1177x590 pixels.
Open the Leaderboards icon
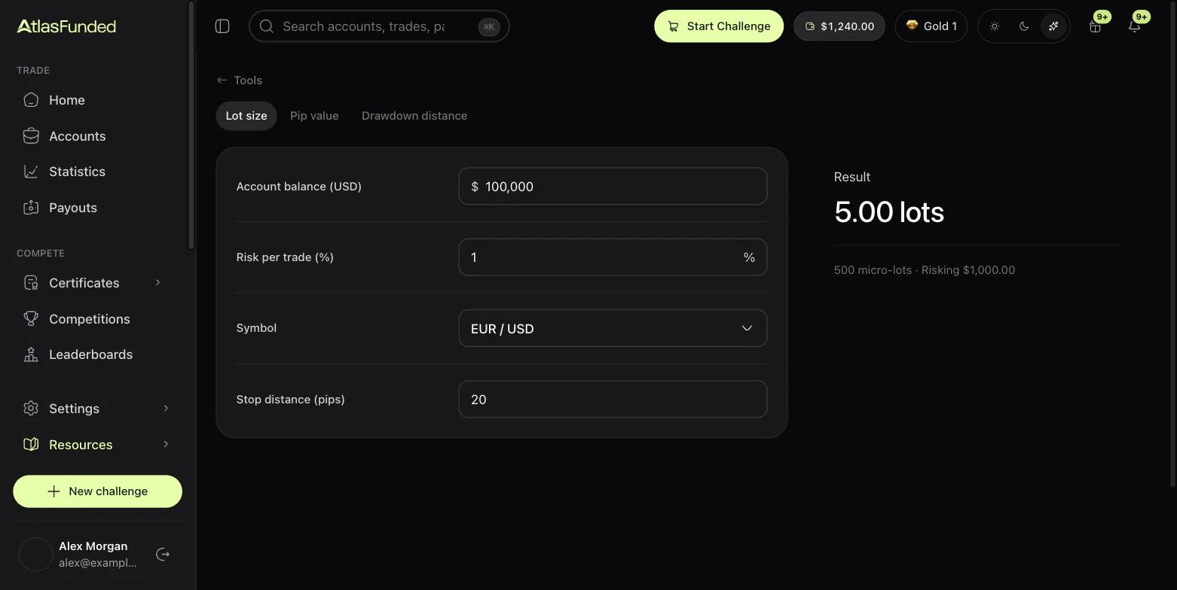coord(31,354)
